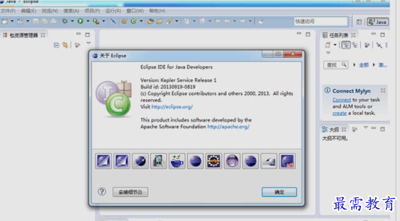Click the Search flashlight toolbar icon
The width and height of the screenshot is (400, 221).
[169, 21]
